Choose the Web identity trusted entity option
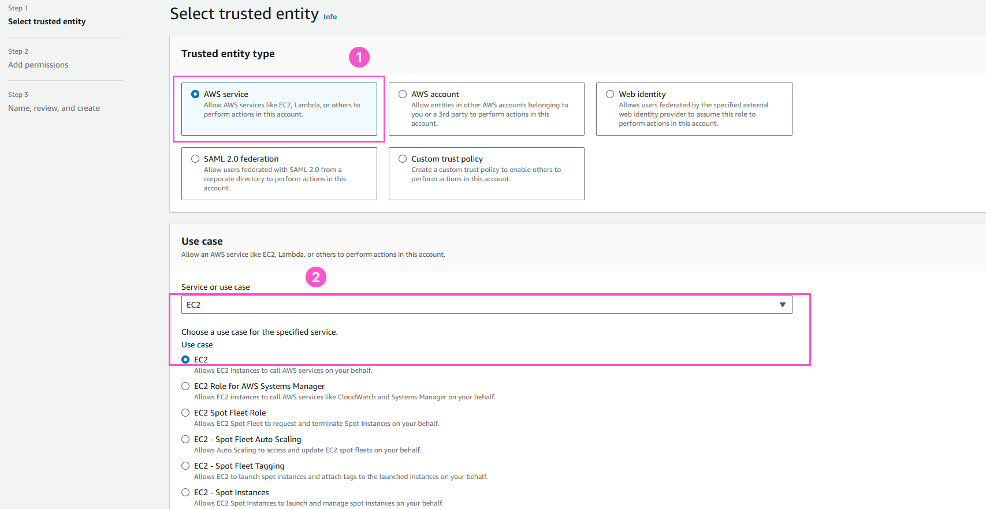 694,109
